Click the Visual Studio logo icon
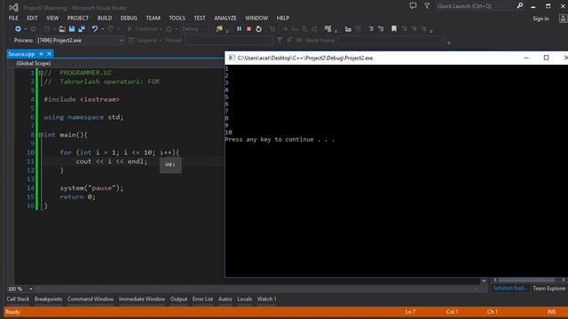 13,7
